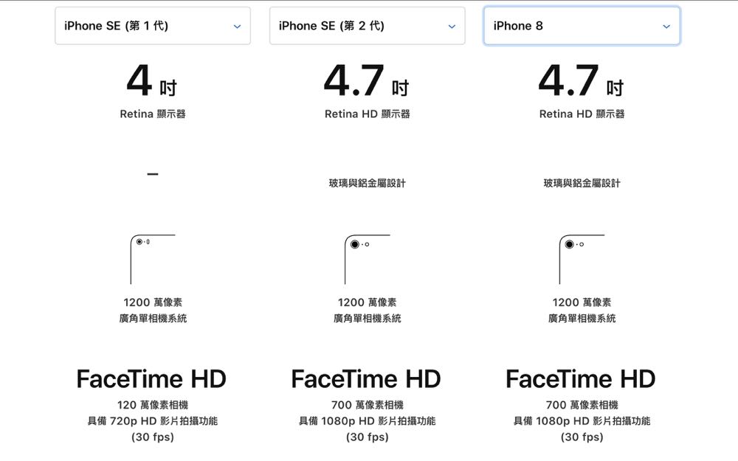Viewport: 738px width, 461px height.
Task: Click the FaceTime HD heading in first column
Action: click(151, 379)
